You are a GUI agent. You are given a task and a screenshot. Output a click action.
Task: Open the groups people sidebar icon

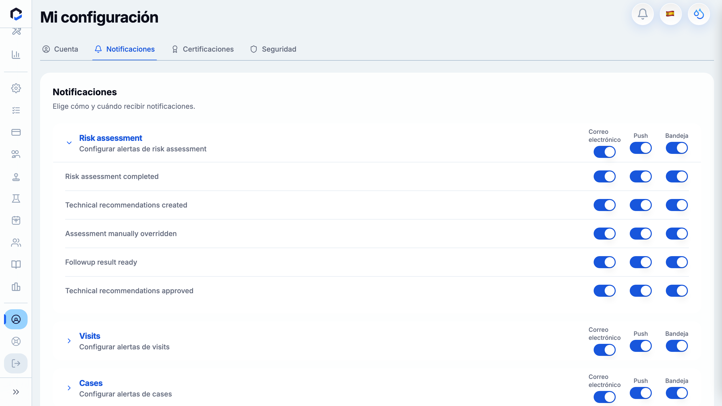16,154
